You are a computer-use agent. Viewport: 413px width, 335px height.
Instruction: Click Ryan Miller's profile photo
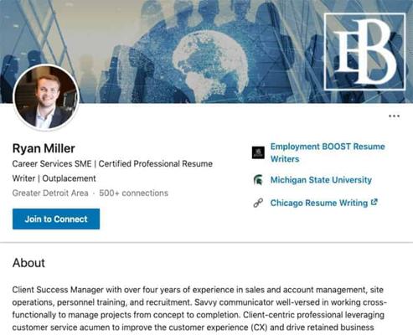tap(46, 98)
